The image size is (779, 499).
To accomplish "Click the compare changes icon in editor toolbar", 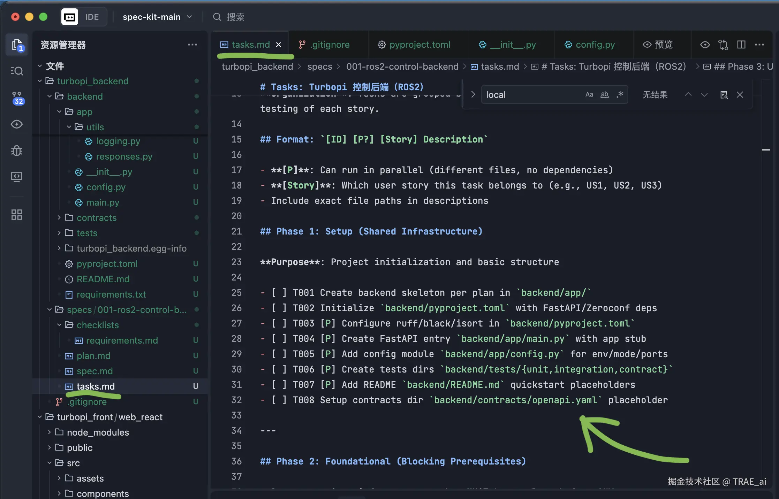I will click(723, 45).
